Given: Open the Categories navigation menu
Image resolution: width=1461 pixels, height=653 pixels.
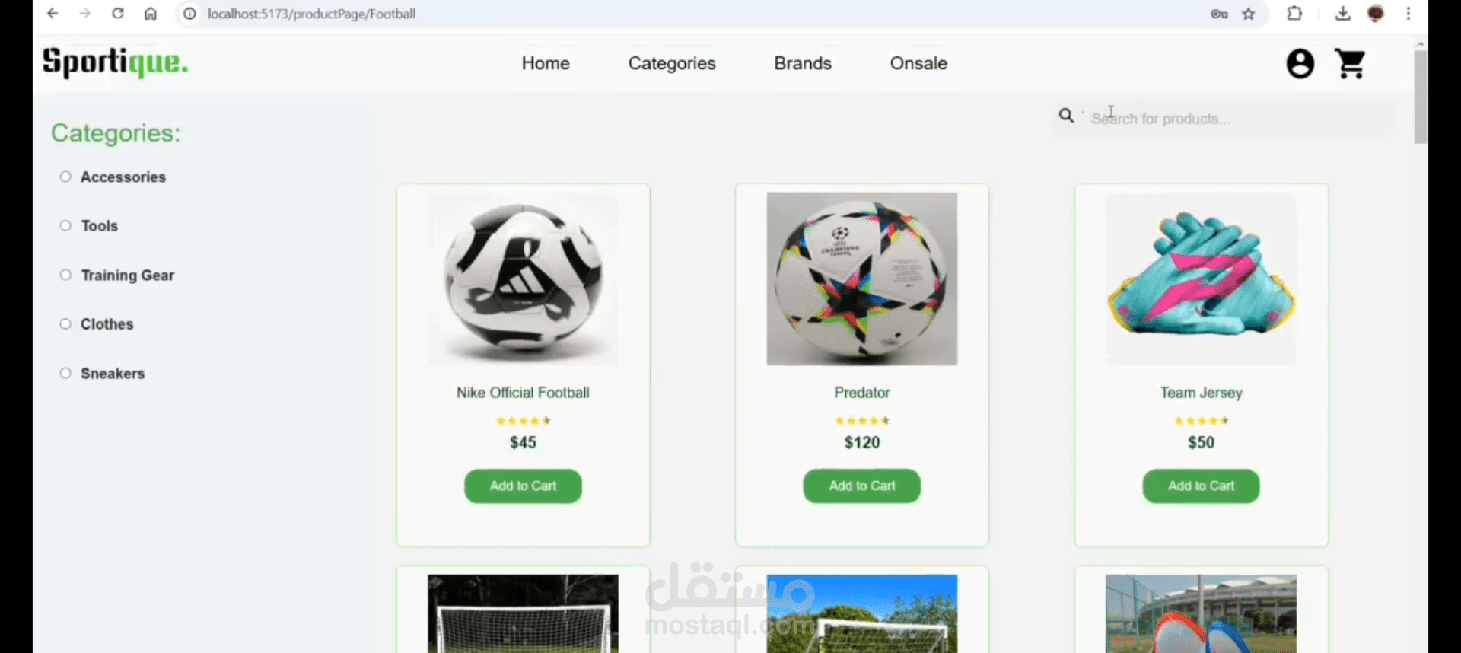Looking at the screenshot, I should coord(672,63).
